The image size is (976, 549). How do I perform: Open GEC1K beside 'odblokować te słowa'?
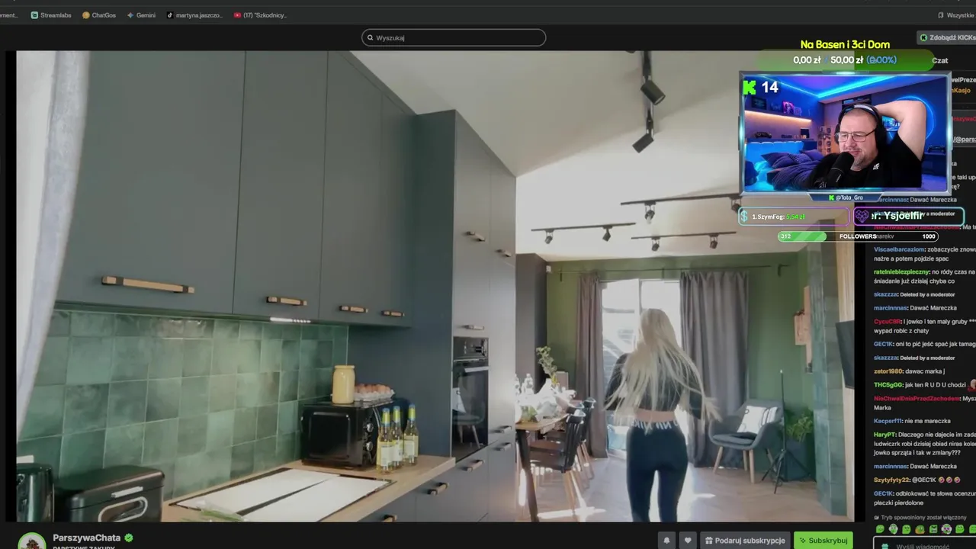pos(884,493)
